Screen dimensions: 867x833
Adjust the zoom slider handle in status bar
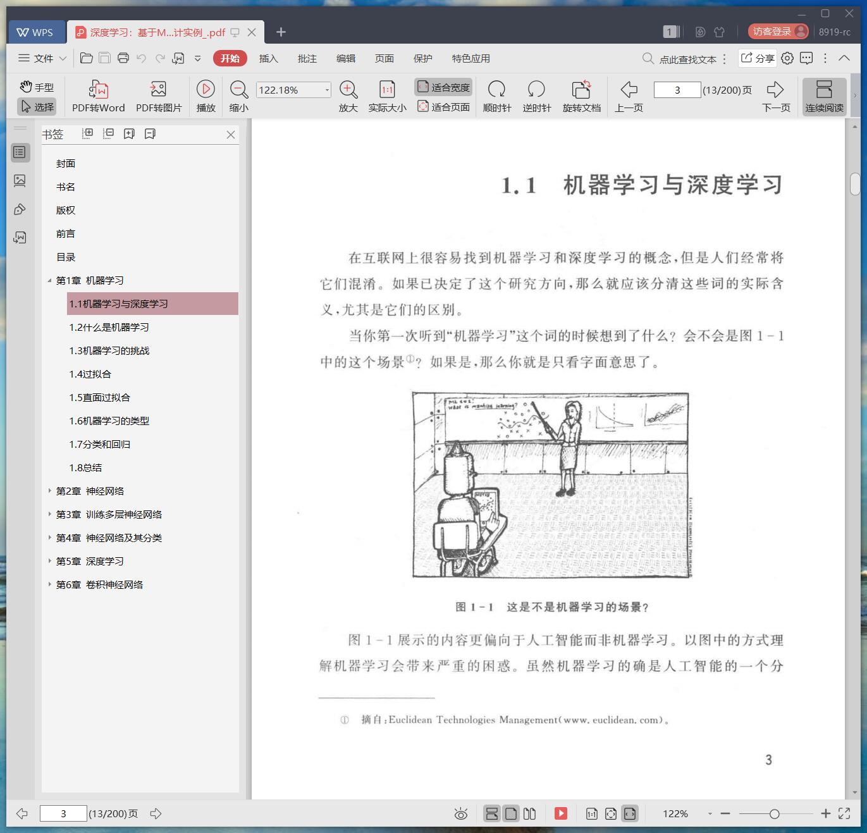774,814
